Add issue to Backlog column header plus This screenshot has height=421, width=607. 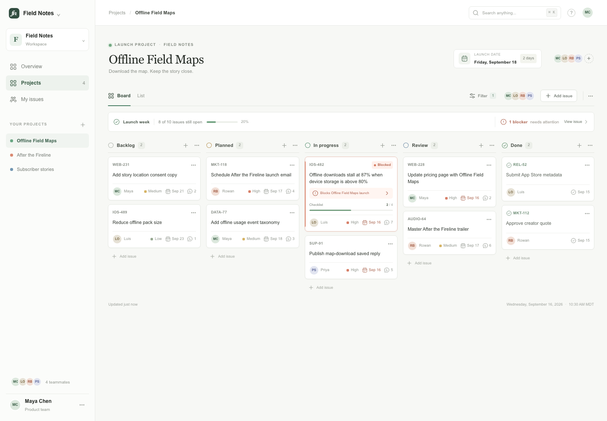(x=185, y=145)
